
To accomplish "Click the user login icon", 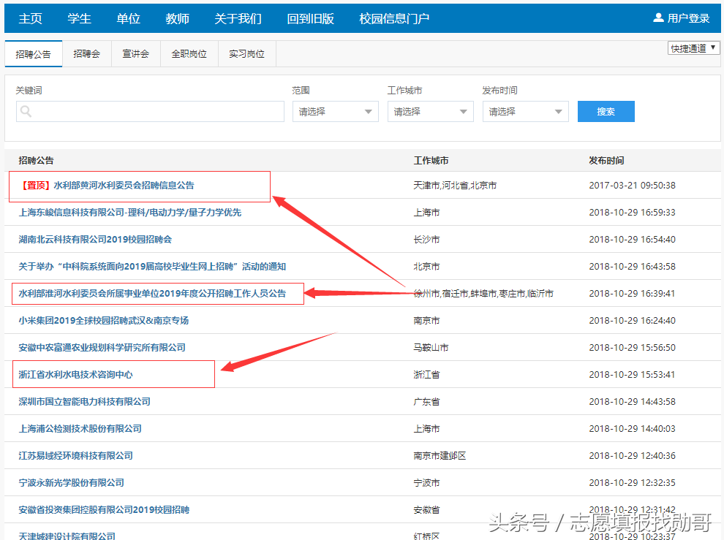I will coord(658,18).
